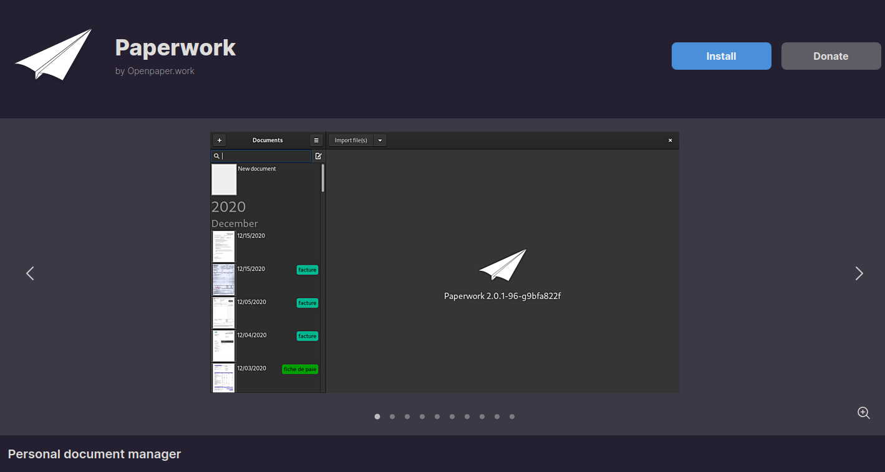Select the first carousel dot
Screen dimensions: 885x472
click(377, 417)
